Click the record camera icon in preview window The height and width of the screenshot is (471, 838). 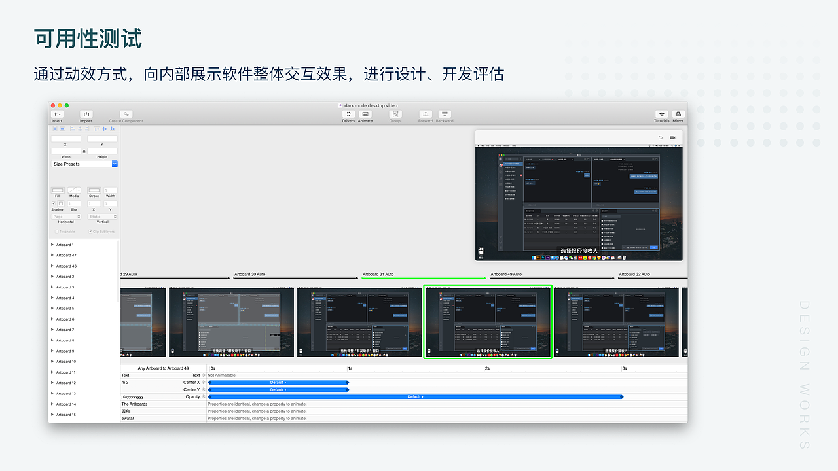[x=674, y=137]
